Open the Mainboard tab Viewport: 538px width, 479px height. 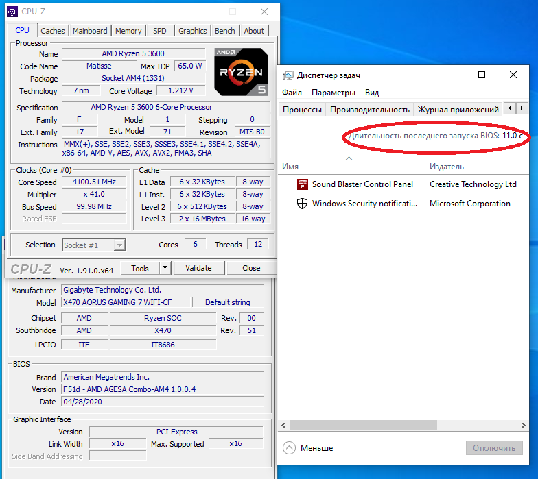tap(90, 31)
